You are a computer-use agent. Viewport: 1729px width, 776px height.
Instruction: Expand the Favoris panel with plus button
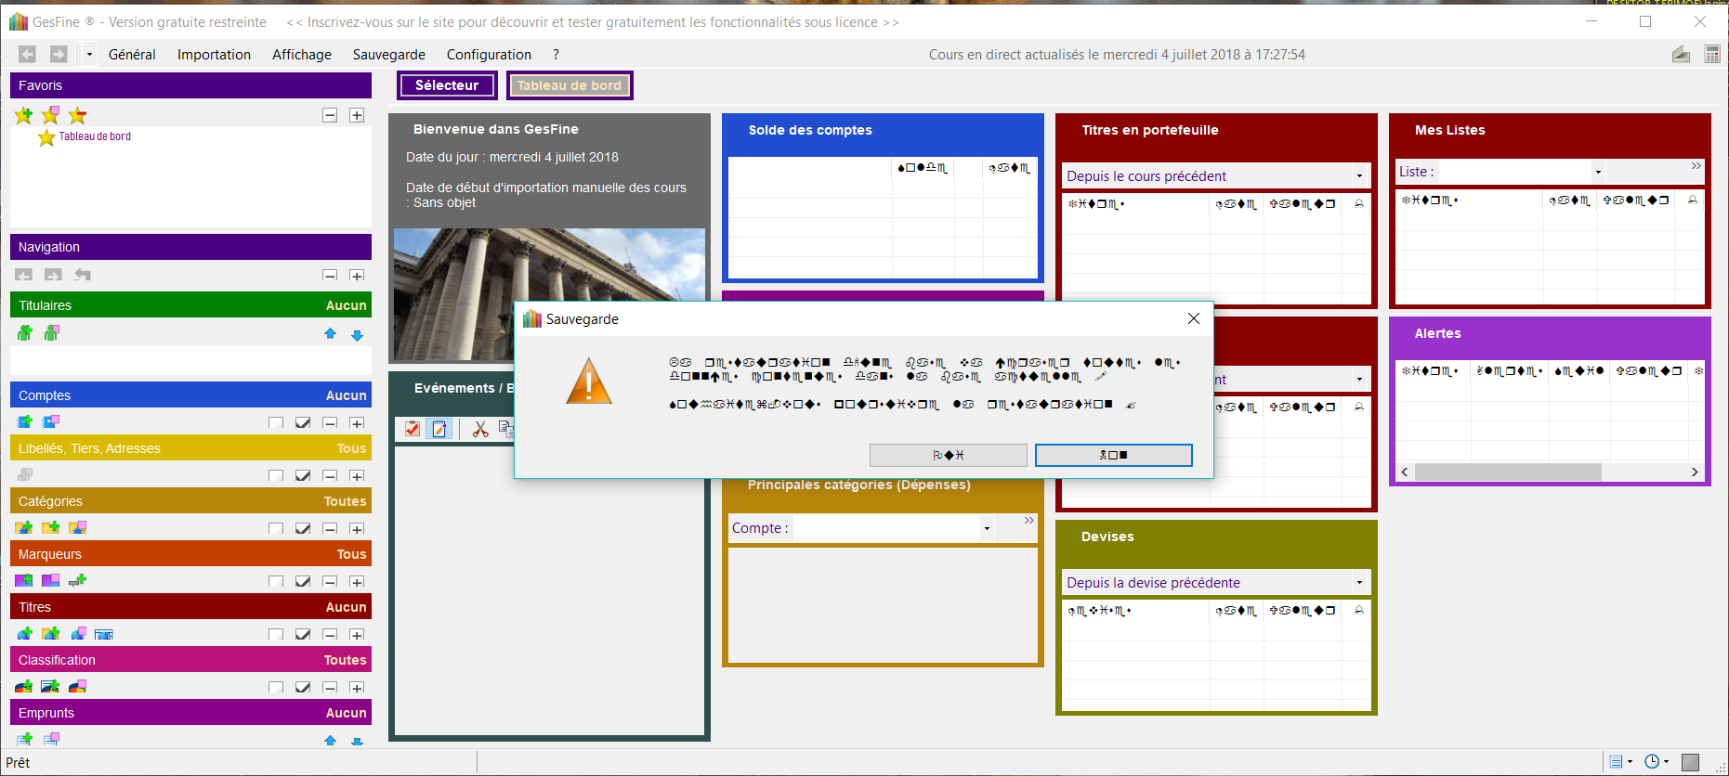point(357,115)
